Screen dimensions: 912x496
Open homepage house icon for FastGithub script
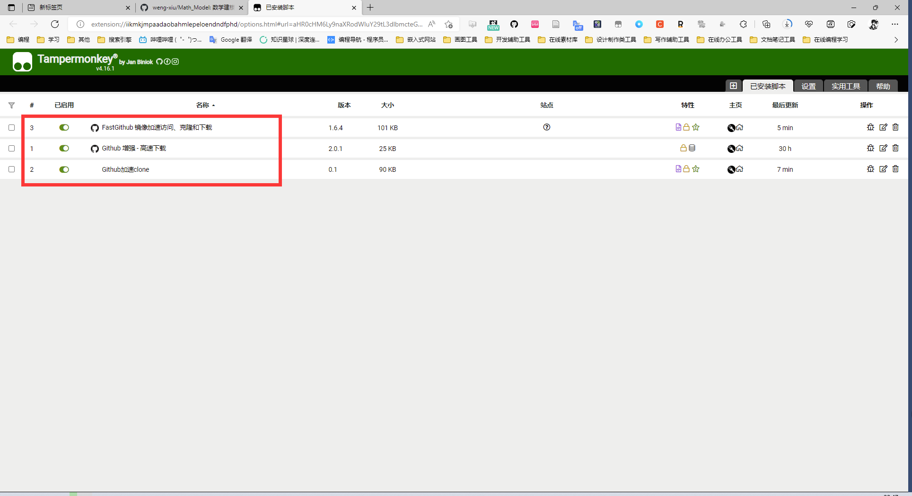coord(740,127)
